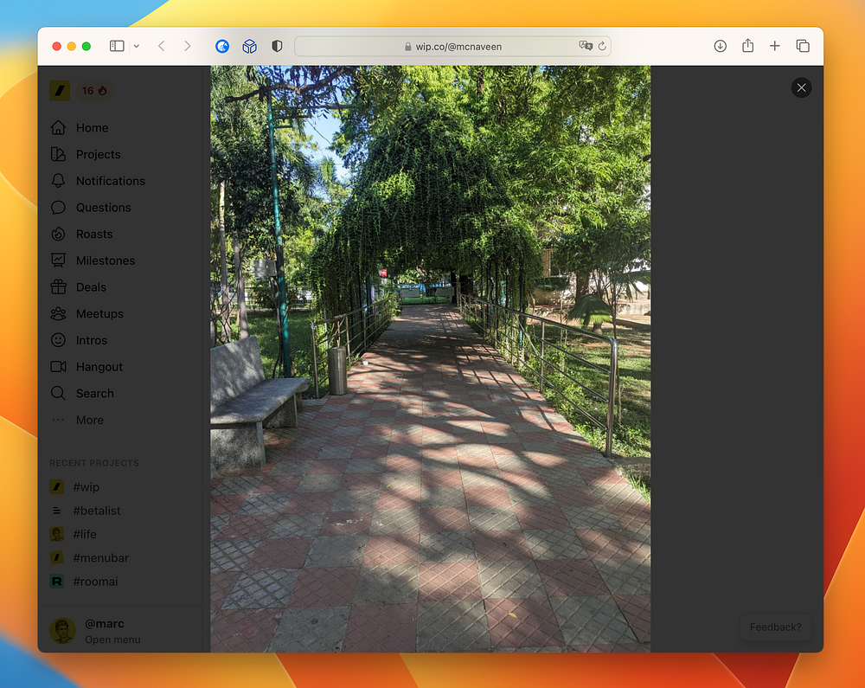
Task: Open the Milestones label
Action: click(106, 260)
